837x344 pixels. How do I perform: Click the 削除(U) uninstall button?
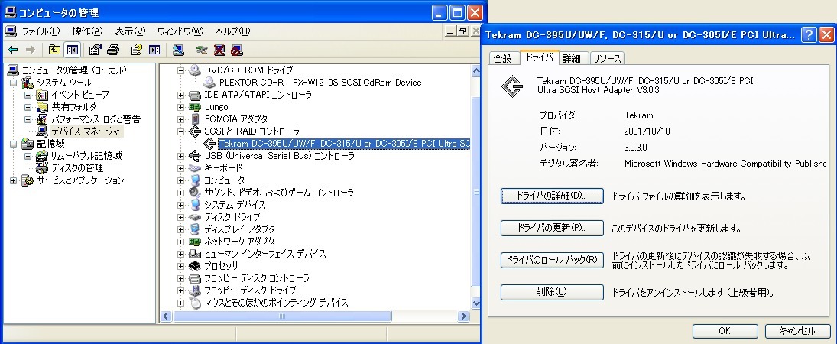552,292
